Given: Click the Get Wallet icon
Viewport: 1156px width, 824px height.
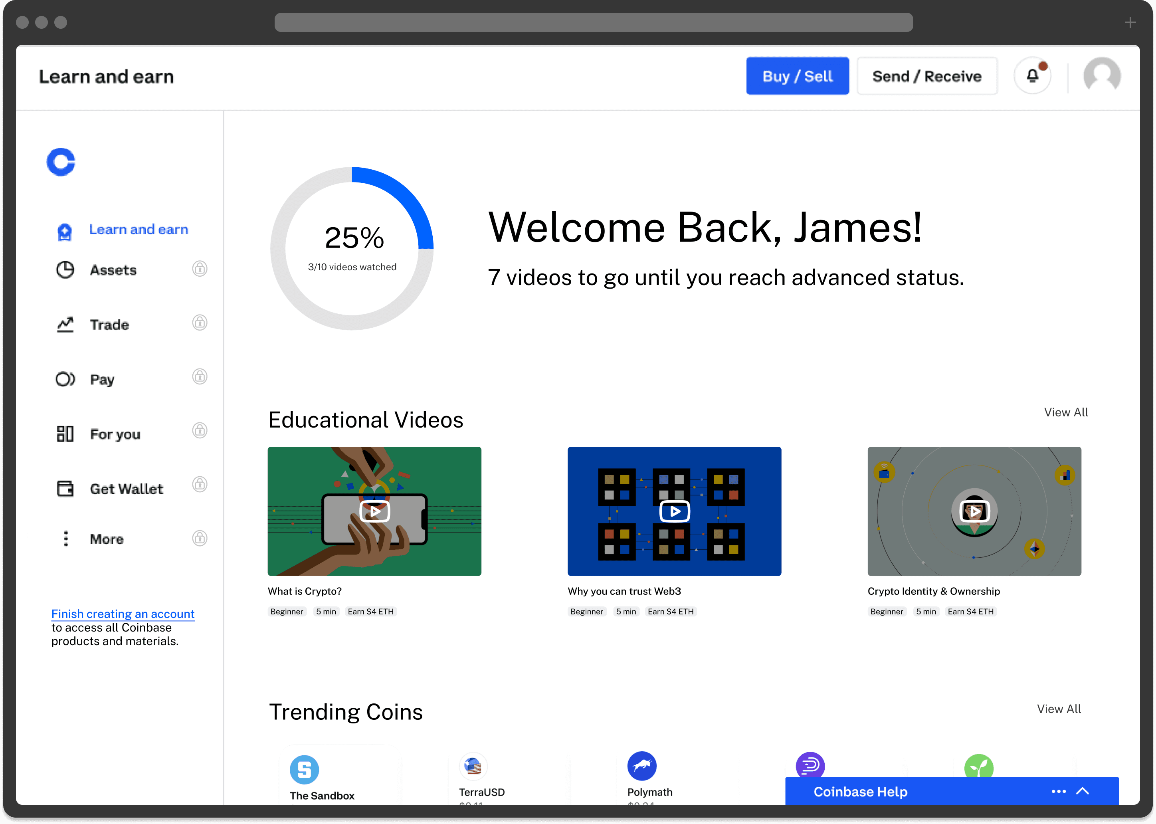Looking at the screenshot, I should click(65, 489).
